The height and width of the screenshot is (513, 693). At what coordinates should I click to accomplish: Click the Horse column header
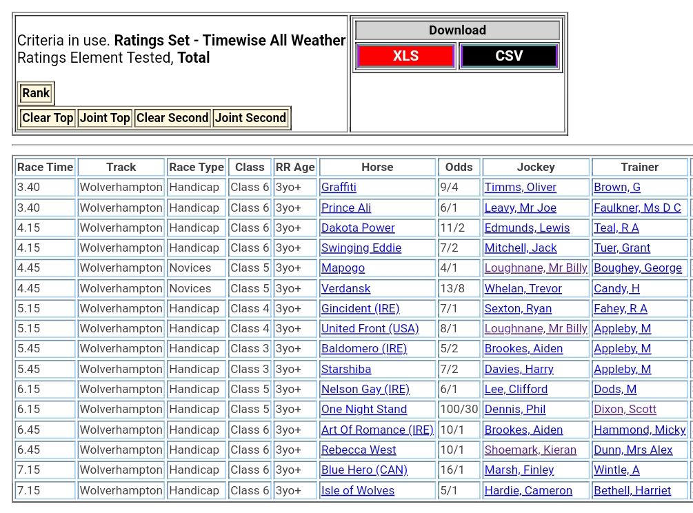click(377, 167)
